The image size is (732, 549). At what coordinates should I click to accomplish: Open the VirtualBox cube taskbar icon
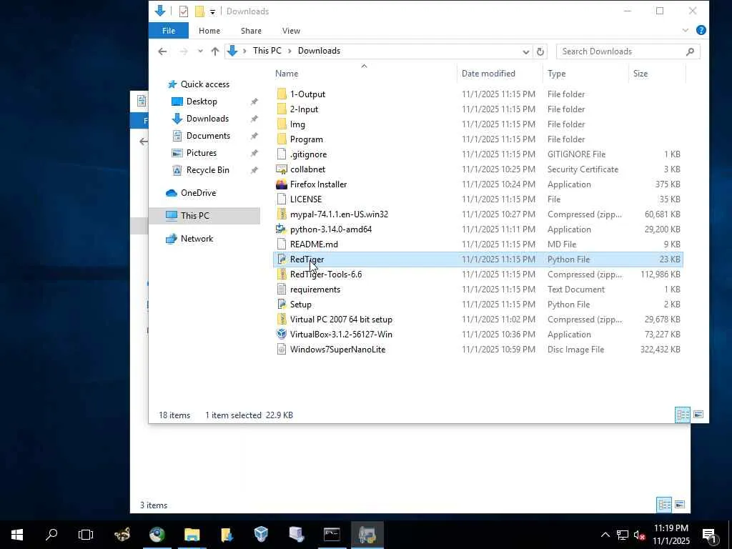pos(261,535)
